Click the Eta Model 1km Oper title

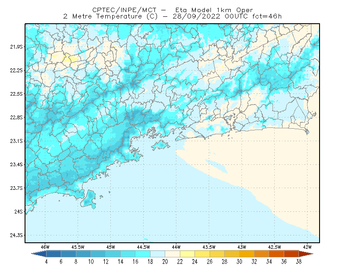(x=214, y=10)
